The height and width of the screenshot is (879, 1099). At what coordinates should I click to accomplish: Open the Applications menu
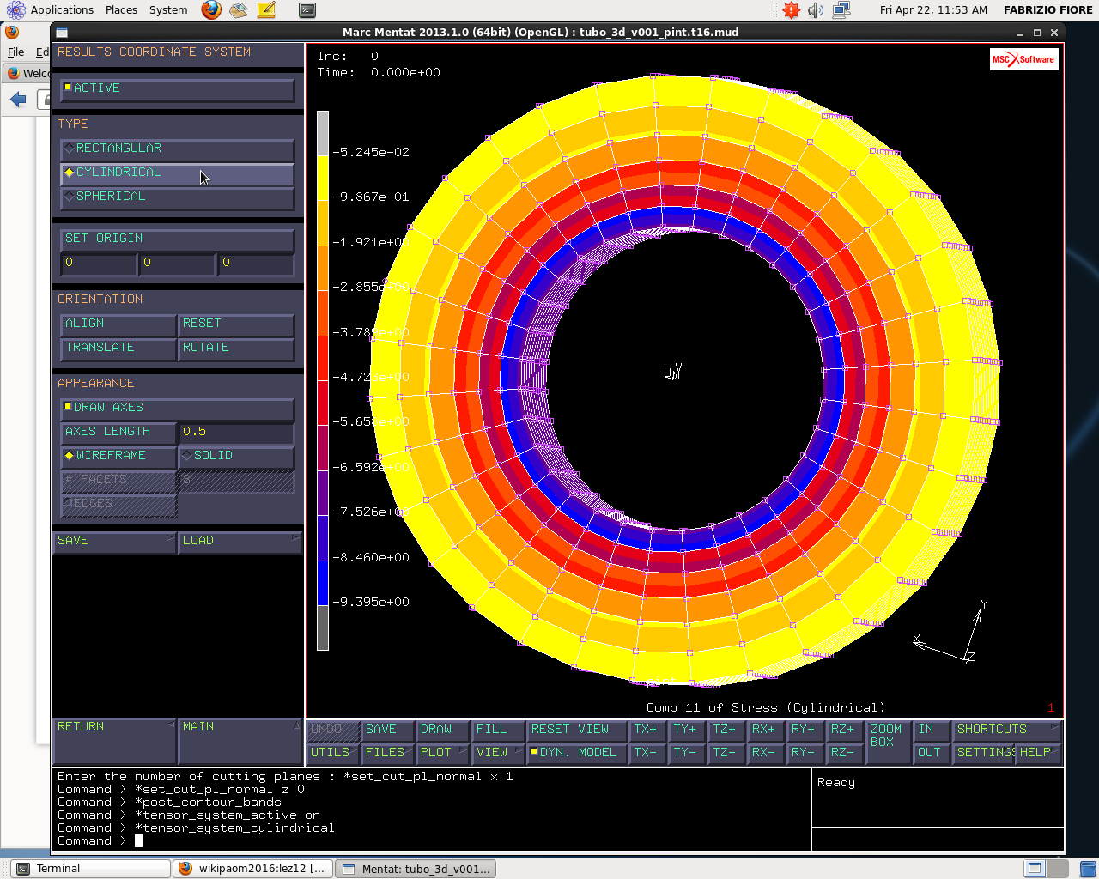click(x=62, y=10)
